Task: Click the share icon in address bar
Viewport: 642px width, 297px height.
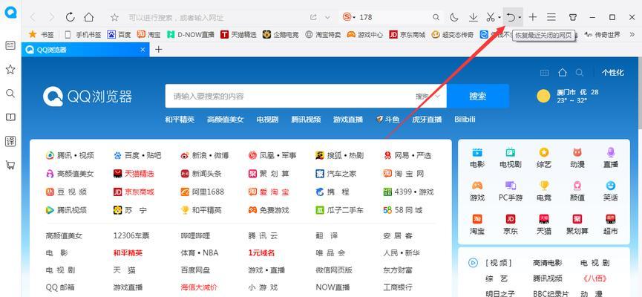Action: [313, 17]
